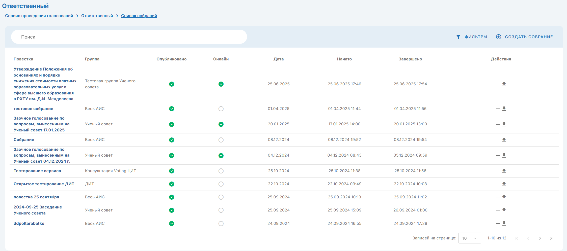
Task: Sort table by 'Дата' column header
Action: point(279,59)
